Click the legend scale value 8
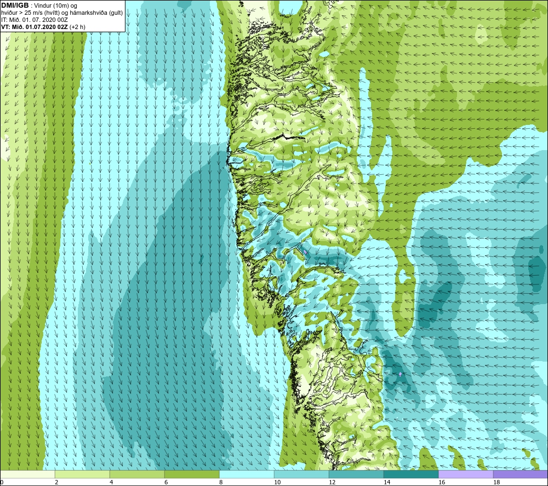The height and width of the screenshot is (486, 548). tap(221, 482)
